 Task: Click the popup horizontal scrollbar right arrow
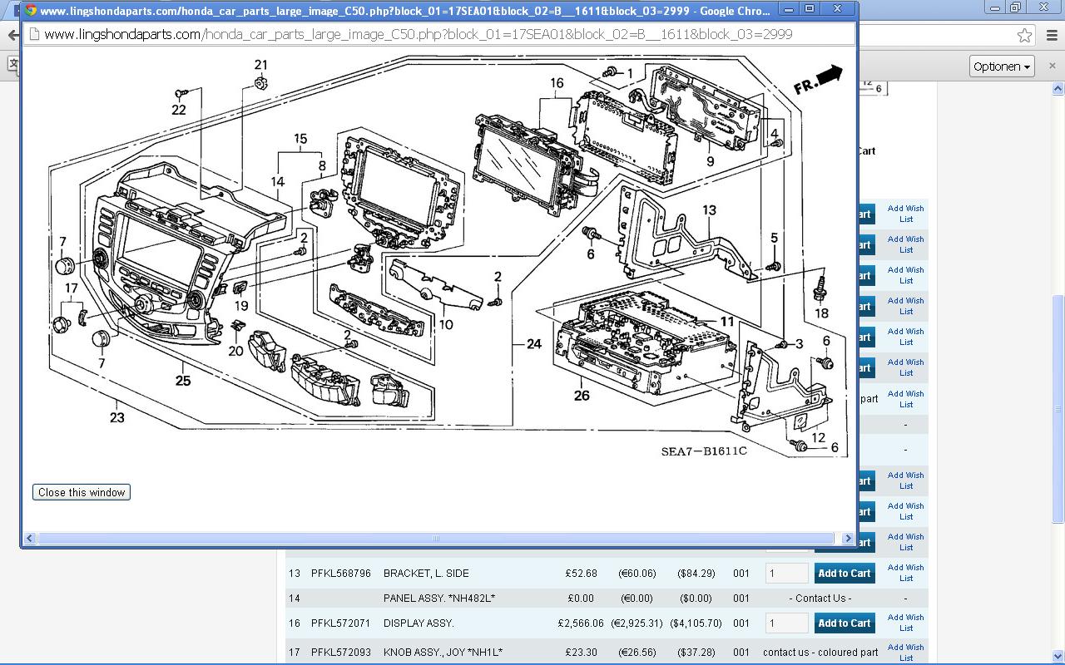pyautogui.click(x=848, y=539)
